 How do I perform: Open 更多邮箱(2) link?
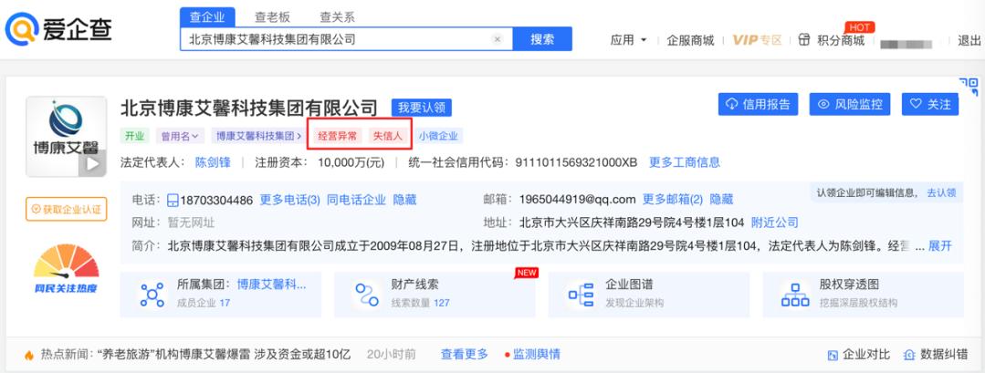pos(673,201)
